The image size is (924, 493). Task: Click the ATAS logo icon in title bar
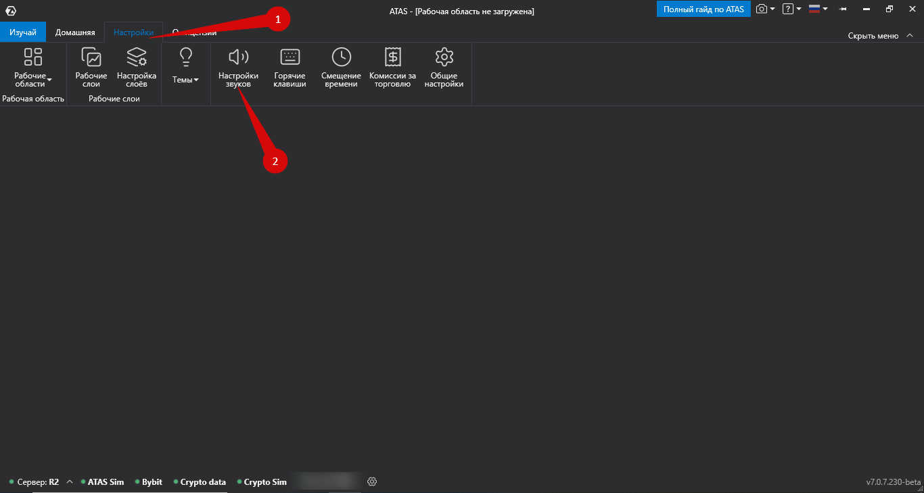11,10
